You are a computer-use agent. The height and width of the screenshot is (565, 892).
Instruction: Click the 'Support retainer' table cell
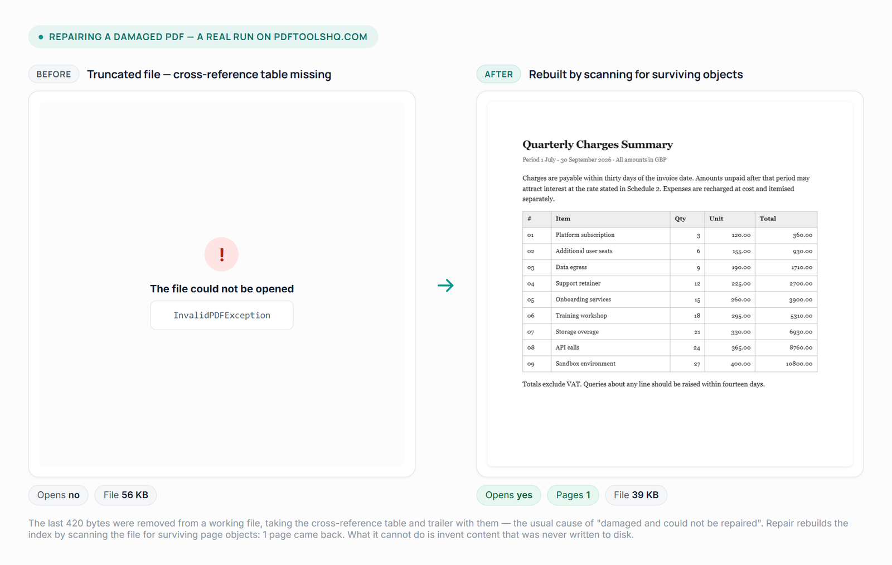tap(610, 283)
